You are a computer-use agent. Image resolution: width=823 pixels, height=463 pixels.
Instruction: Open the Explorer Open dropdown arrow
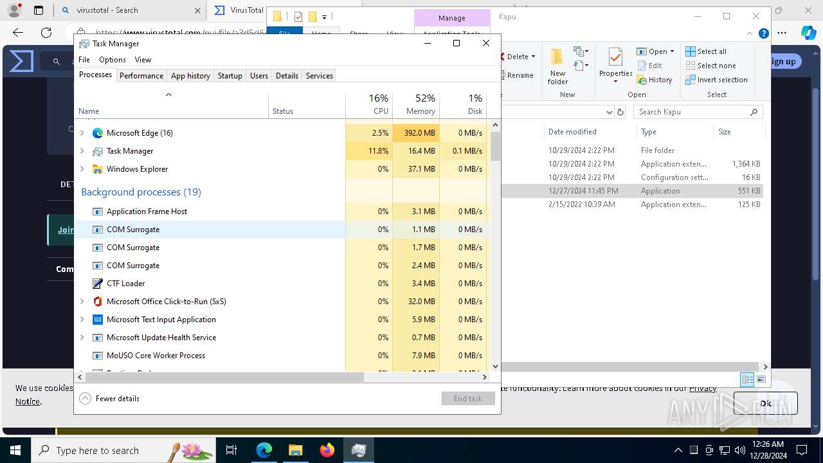tap(672, 51)
